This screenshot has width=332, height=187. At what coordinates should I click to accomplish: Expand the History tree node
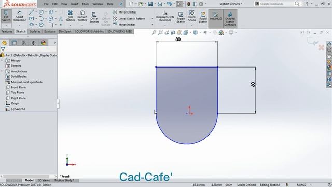point(2,60)
